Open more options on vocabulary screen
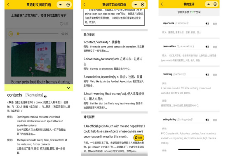 click(208, 4)
